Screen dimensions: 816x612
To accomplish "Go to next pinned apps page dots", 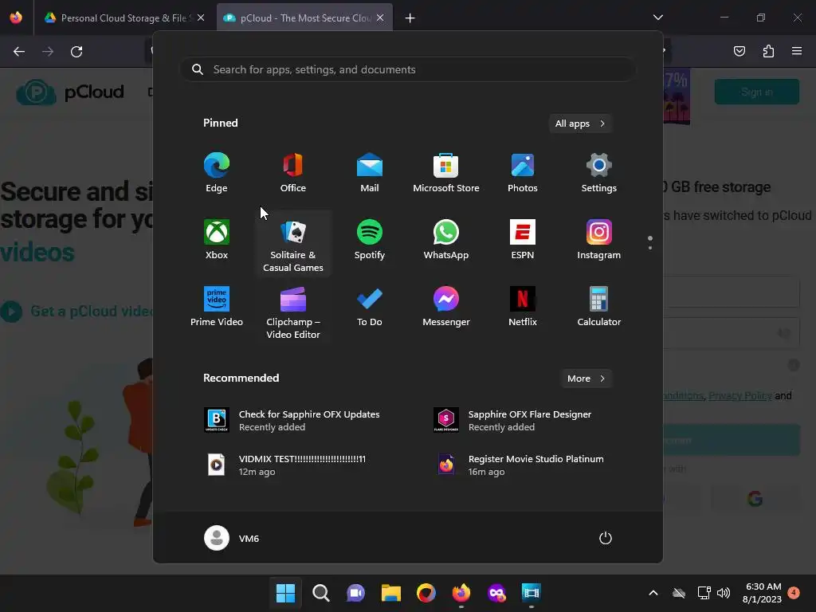I will pyautogui.click(x=650, y=248).
